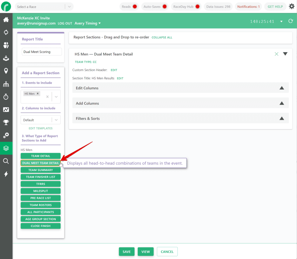Open Notifications: 1
297x259 pixels.
click(248, 7)
